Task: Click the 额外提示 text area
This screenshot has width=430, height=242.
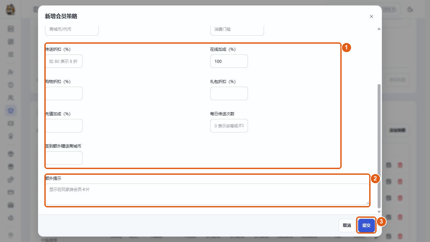Action: [207, 194]
